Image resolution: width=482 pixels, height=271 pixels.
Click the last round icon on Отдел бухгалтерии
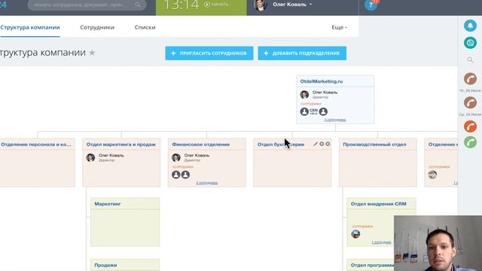pyautogui.click(x=328, y=144)
